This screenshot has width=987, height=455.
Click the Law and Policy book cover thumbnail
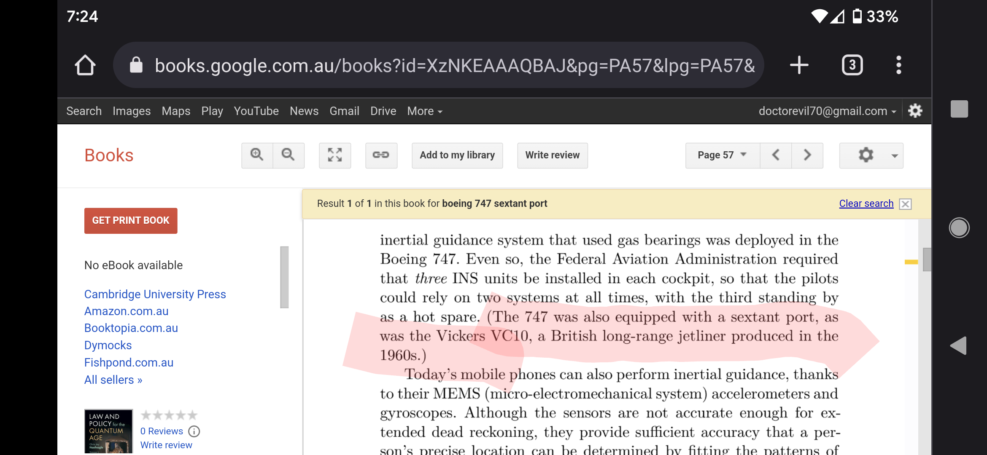(x=108, y=431)
